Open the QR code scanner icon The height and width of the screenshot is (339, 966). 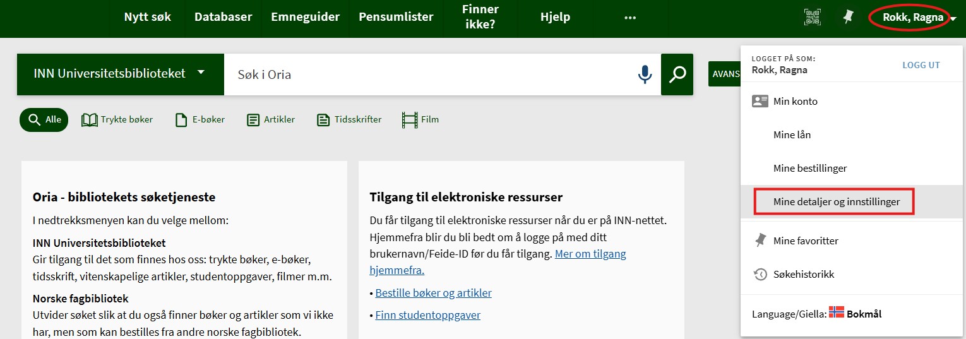pos(813,18)
